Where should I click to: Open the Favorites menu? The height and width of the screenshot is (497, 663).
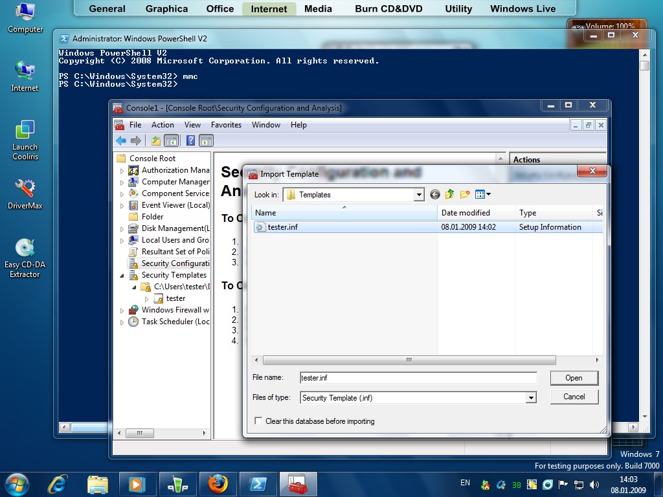pos(226,125)
